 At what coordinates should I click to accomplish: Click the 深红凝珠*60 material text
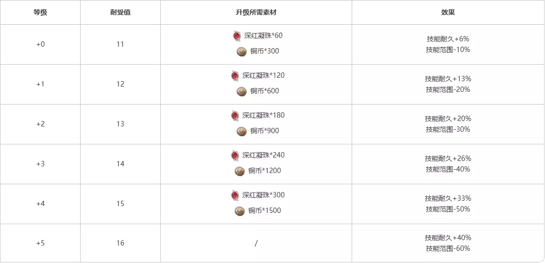263,36
